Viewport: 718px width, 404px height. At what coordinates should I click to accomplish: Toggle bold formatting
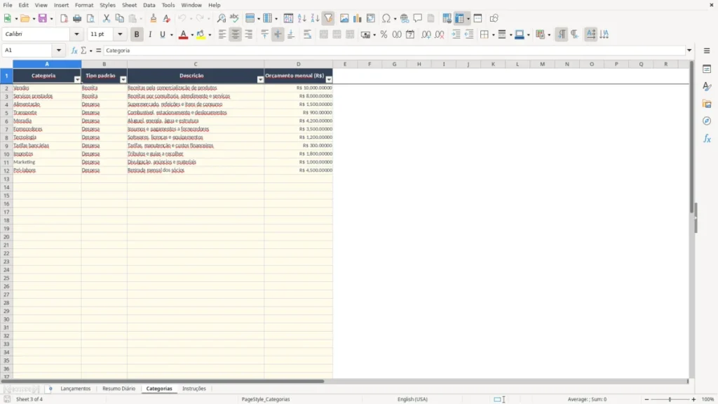[137, 34]
